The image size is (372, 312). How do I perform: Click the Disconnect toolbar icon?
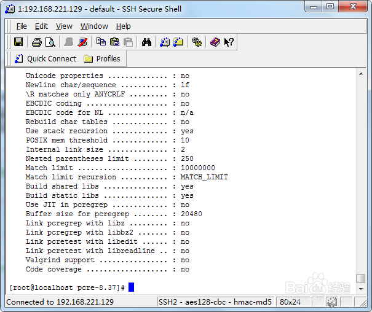[82, 42]
